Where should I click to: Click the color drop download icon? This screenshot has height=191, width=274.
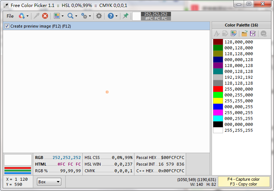[x=22, y=16]
